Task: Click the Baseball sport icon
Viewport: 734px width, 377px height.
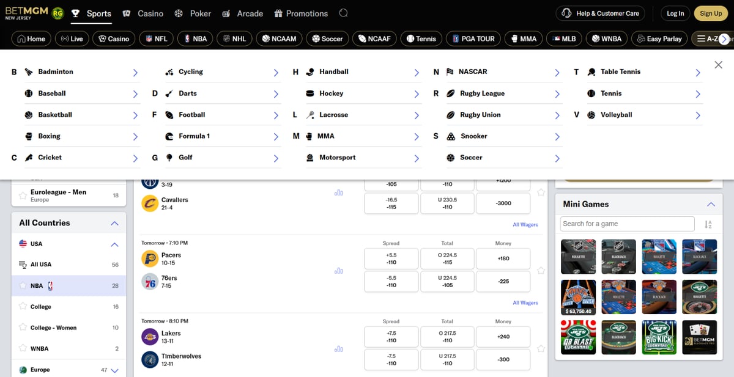Action: pos(29,93)
